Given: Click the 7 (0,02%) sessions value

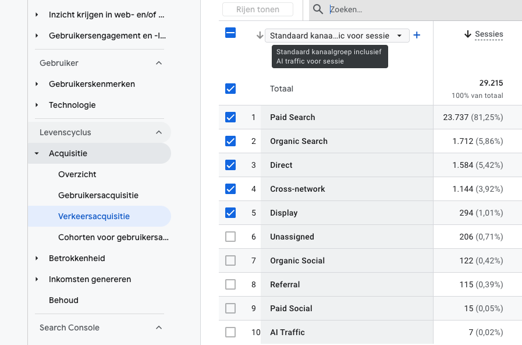Looking at the screenshot, I should (x=486, y=332).
